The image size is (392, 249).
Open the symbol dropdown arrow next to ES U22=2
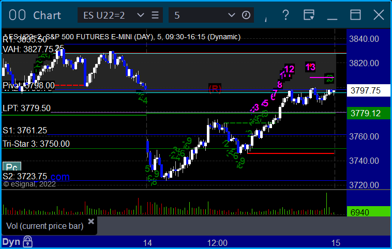point(141,15)
